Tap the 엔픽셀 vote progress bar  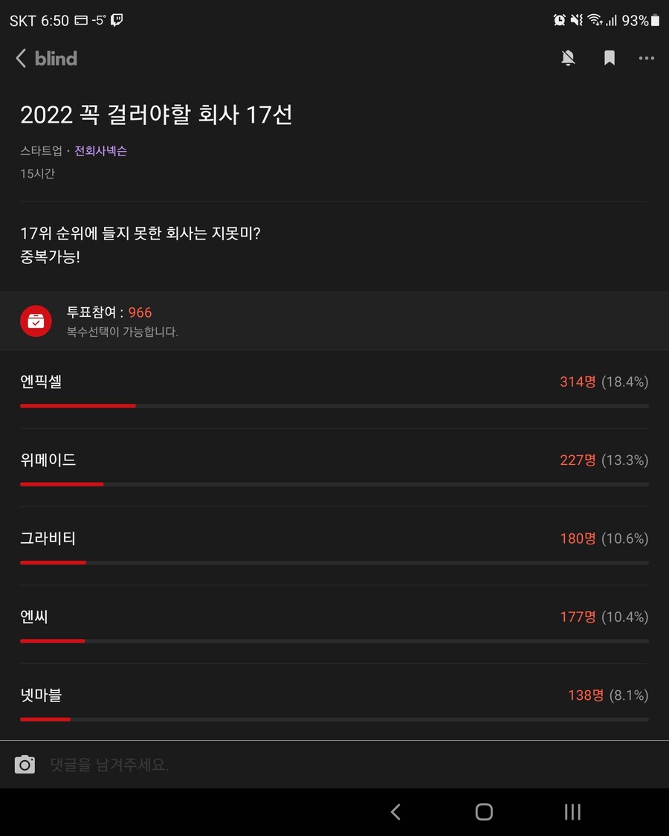point(334,406)
